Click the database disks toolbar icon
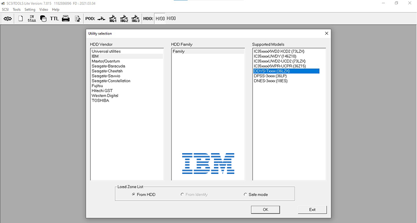Screen dimensions: 417x223 (43, 19)
